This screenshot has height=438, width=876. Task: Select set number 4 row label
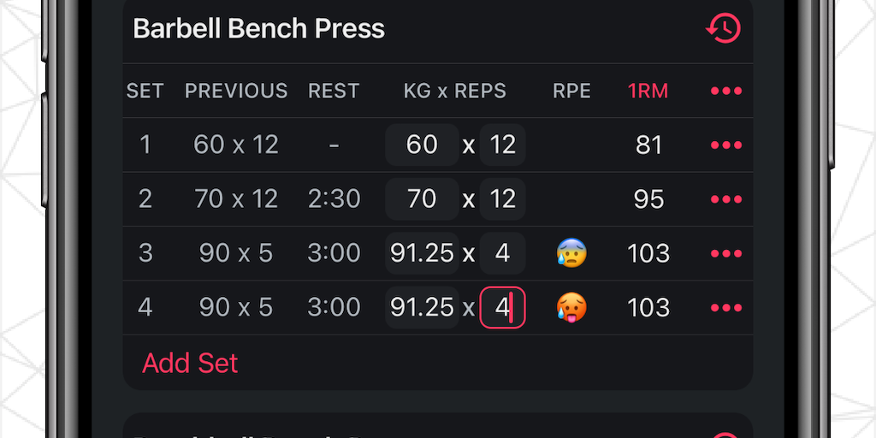click(145, 307)
